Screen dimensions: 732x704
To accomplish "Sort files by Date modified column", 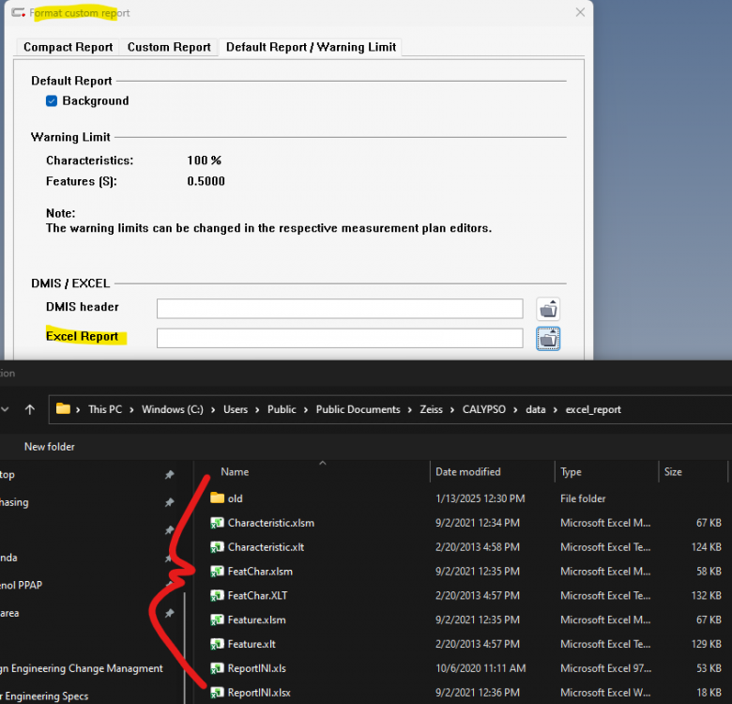I will [468, 472].
